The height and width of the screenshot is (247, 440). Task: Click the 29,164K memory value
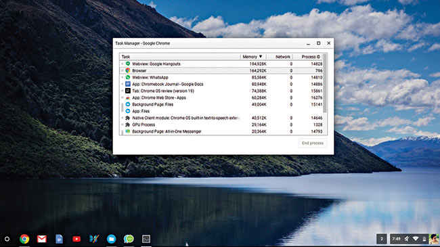[x=259, y=125]
